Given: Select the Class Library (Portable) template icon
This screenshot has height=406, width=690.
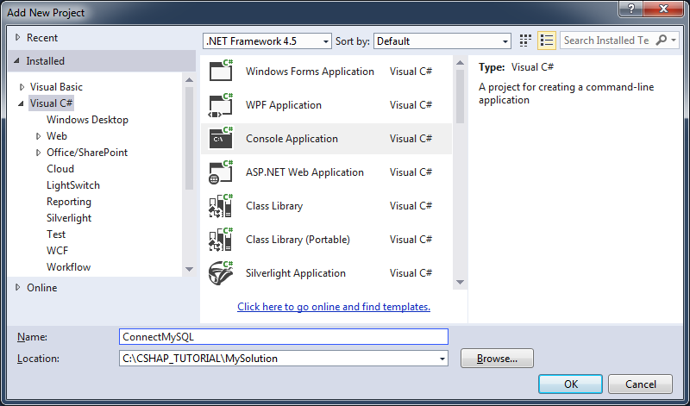Looking at the screenshot, I should pos(221,240).
